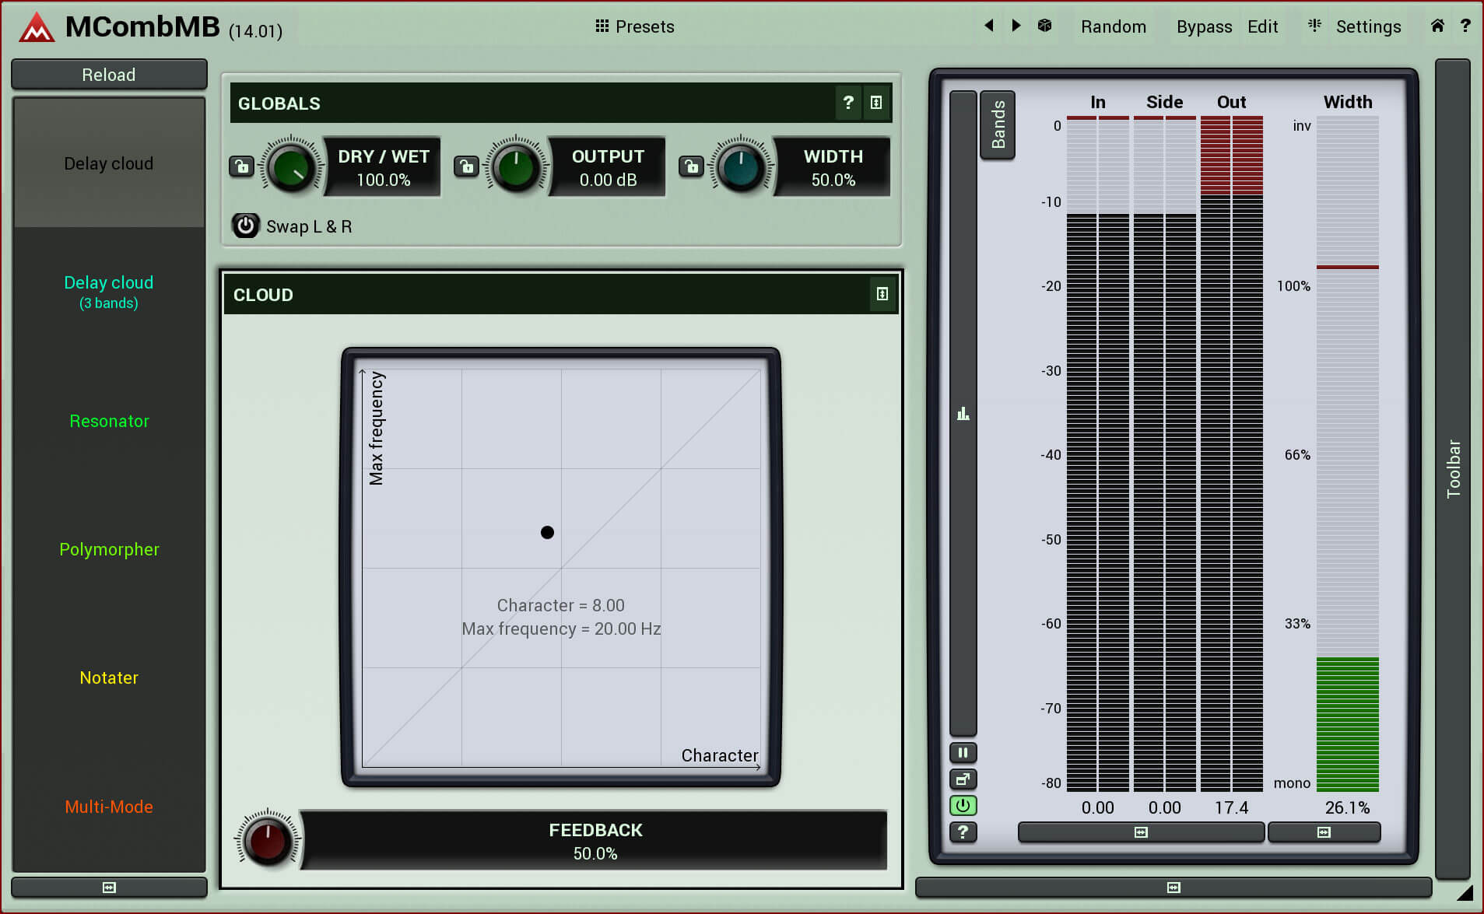Toggle the meters power button
1484x914 pixels.
pos(963,805)
